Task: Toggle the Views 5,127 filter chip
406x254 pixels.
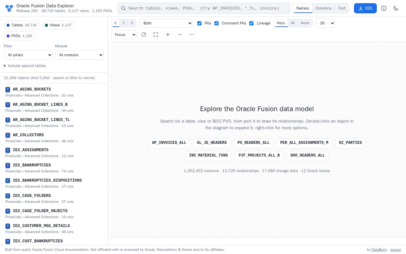Action: (58, 25)
